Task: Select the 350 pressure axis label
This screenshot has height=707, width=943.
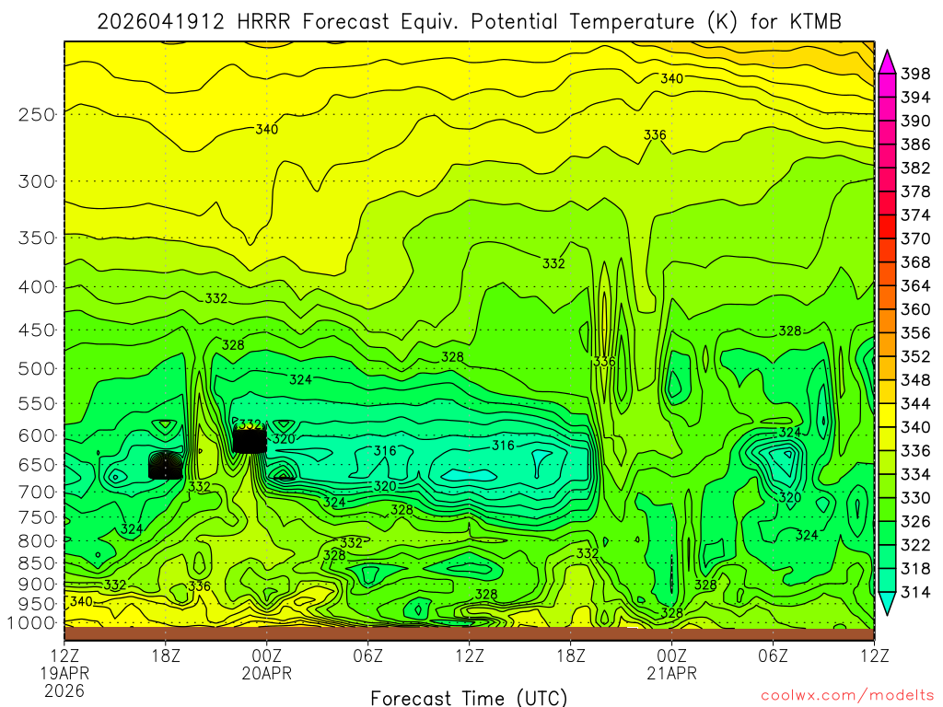Action: tap(37, 238)
